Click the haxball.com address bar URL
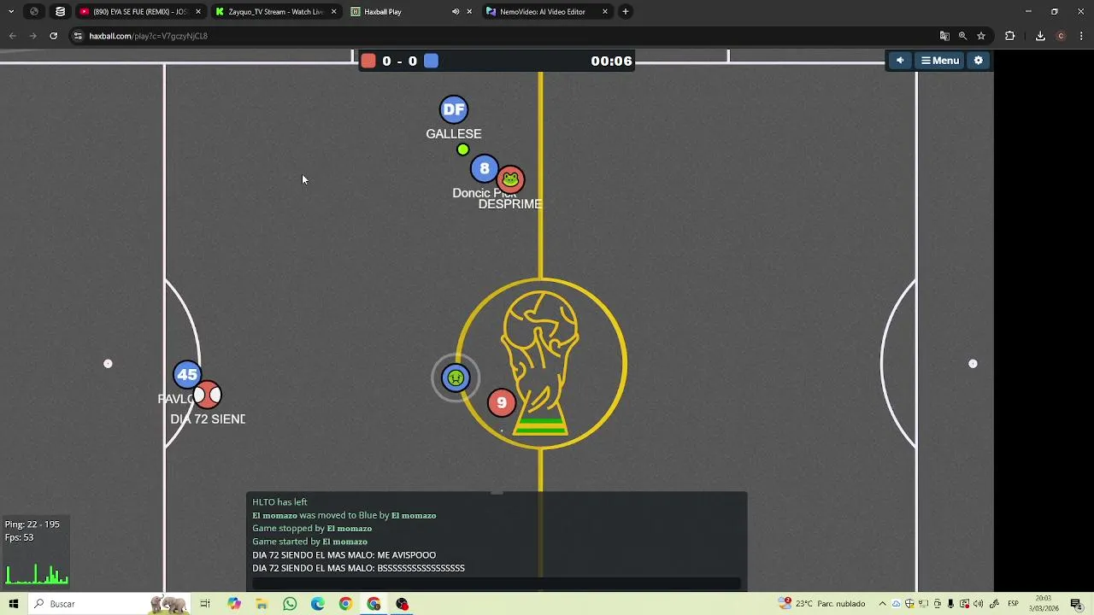 (149, 36)
